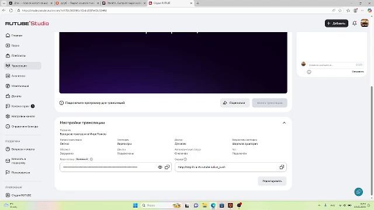Open Аналитика in the sidebar
This screenshot has height=210, width=374.
click(x=15, y=76)
